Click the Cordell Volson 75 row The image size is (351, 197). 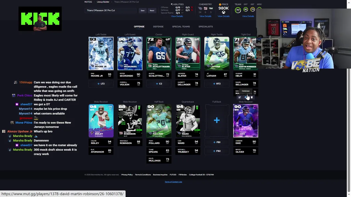(x=130, y=83)
